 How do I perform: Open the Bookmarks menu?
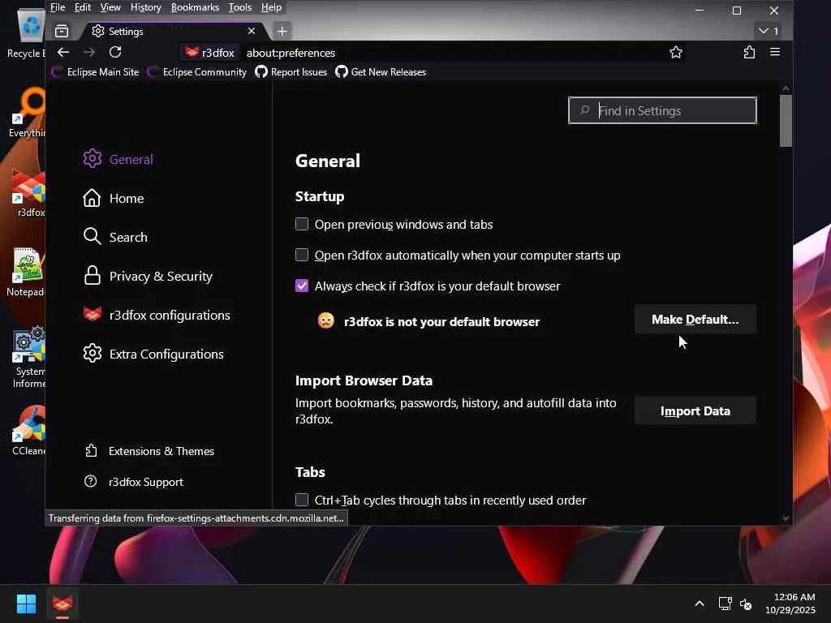click(195, 7)
